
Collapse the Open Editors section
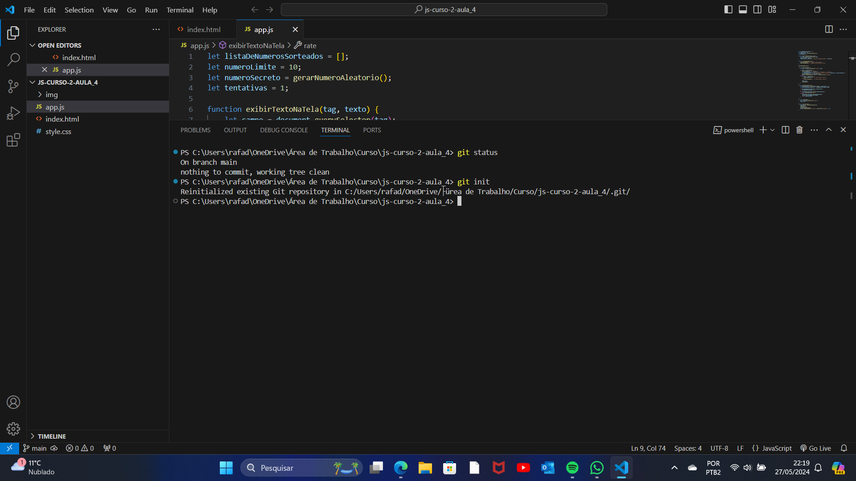59,45
